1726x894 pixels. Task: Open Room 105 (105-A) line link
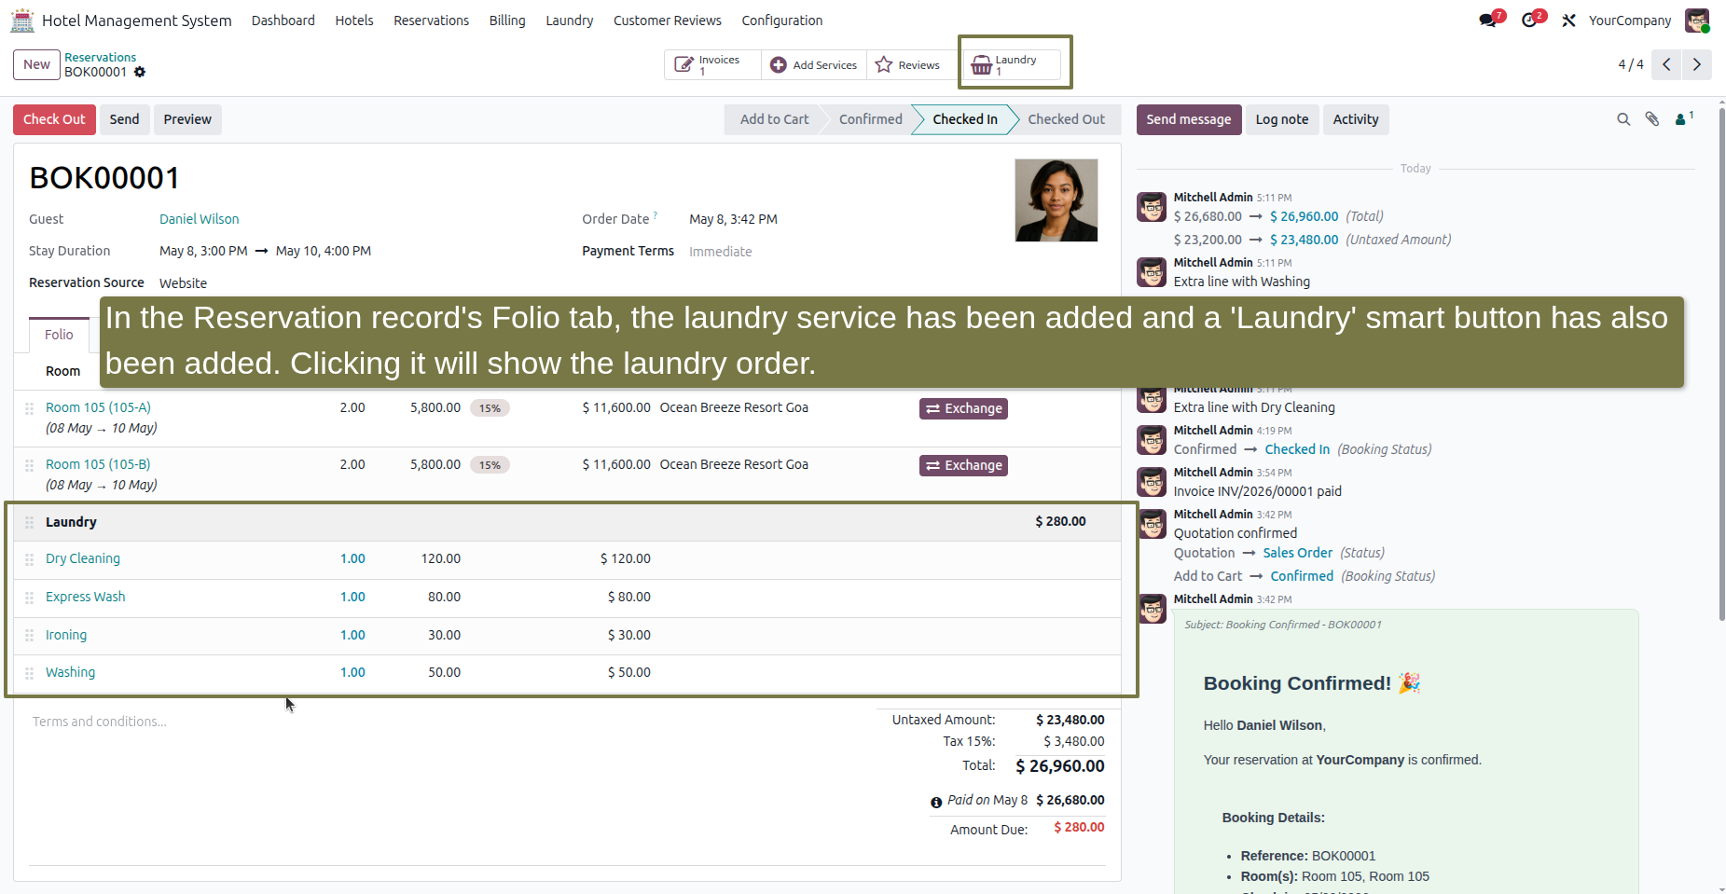coord(98,407)
